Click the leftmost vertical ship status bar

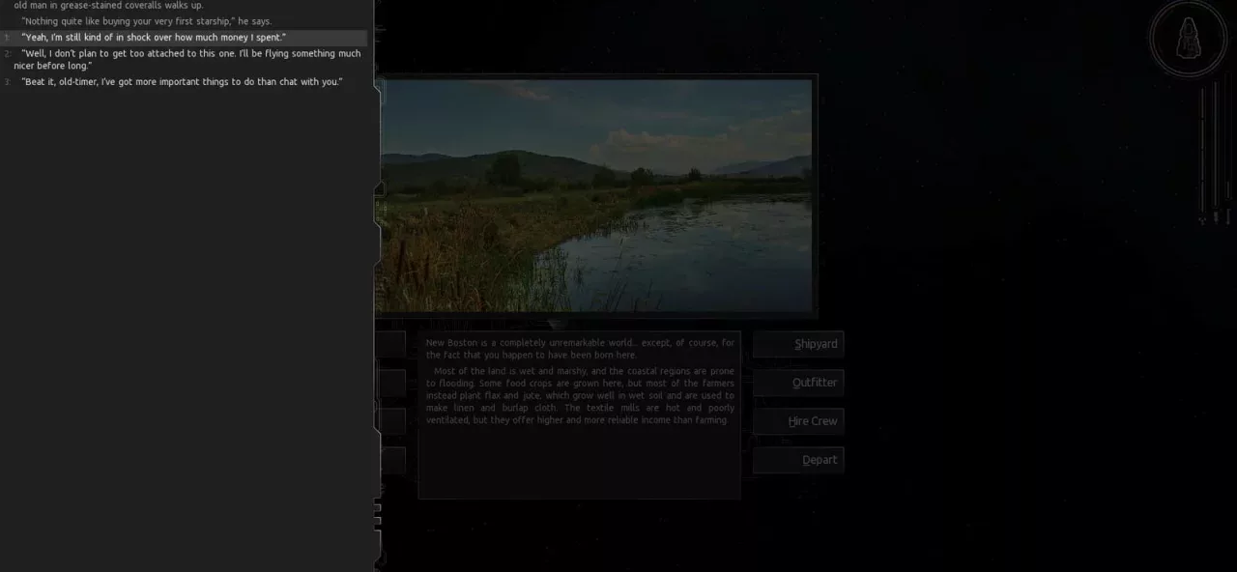[1203, 152]
